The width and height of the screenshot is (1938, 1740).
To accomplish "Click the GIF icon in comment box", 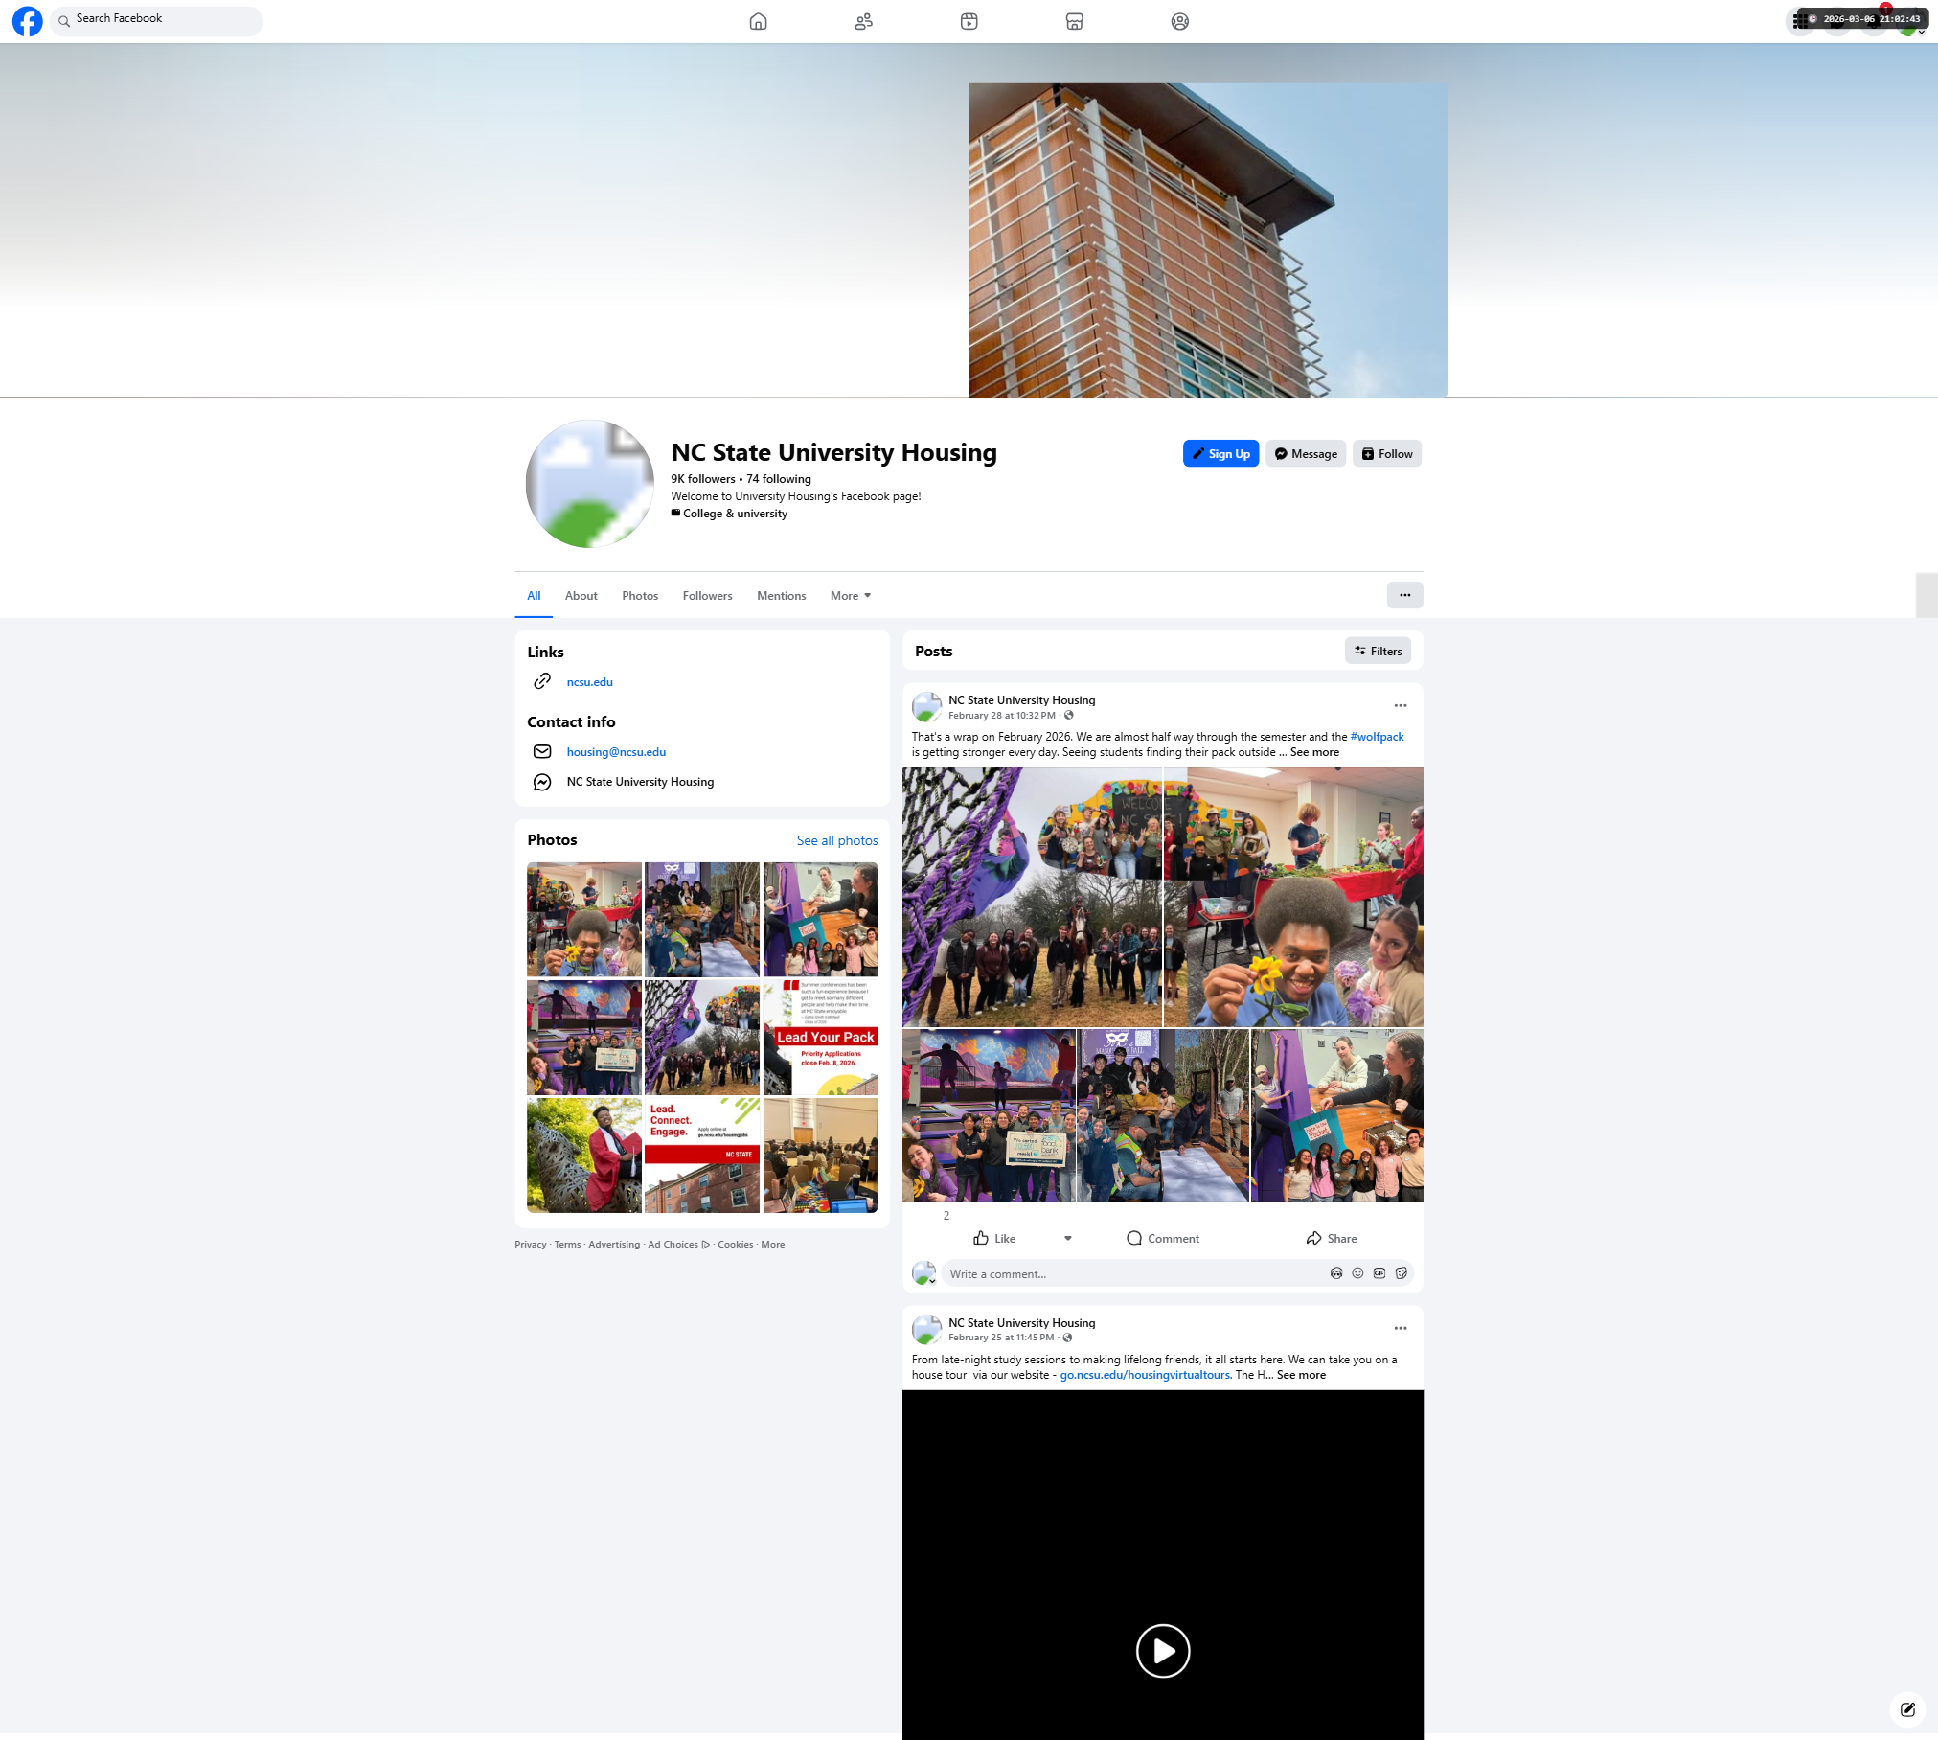I will [x=1379, y=1273].
